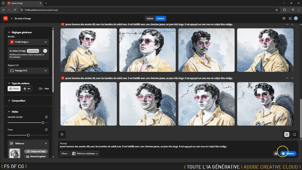Open the apps grid icon in header
Image resolution: width=302 pixels, height=170 pixels.
coord(290,18)
